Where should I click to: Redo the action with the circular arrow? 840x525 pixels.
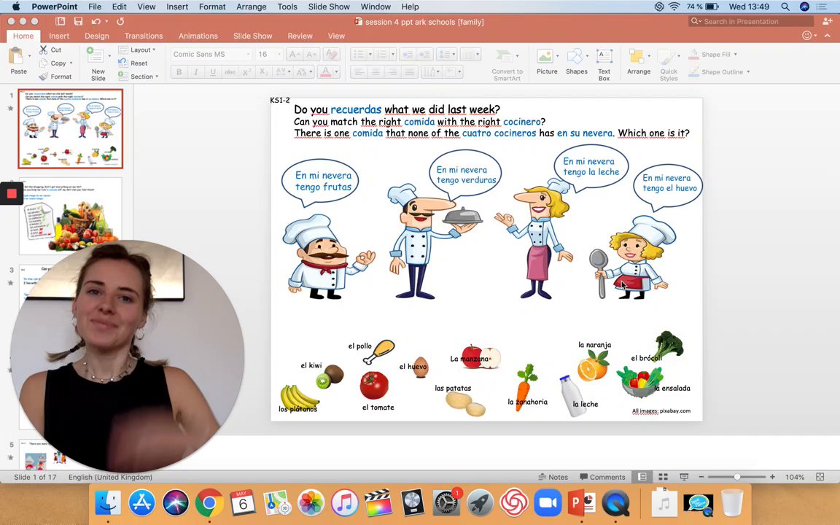[120, 21]
